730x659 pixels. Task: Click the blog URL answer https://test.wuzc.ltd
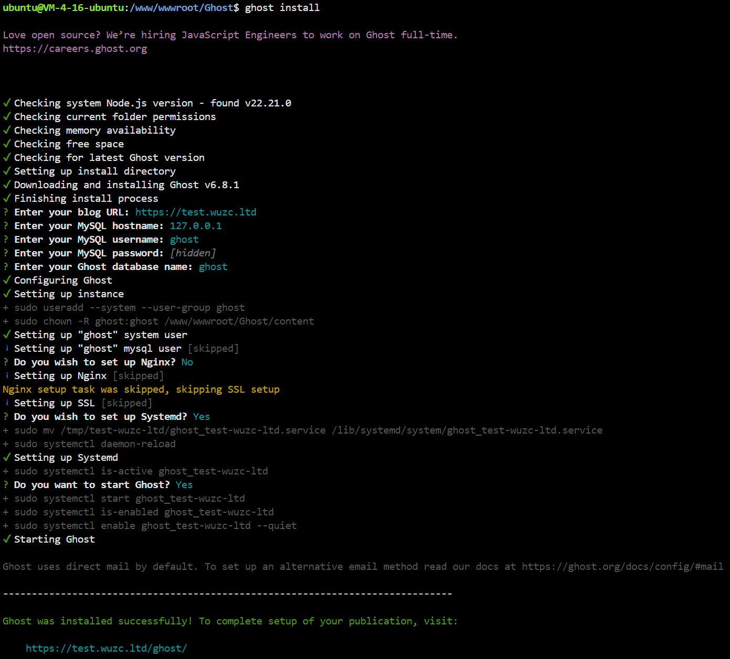pos(196,212)
